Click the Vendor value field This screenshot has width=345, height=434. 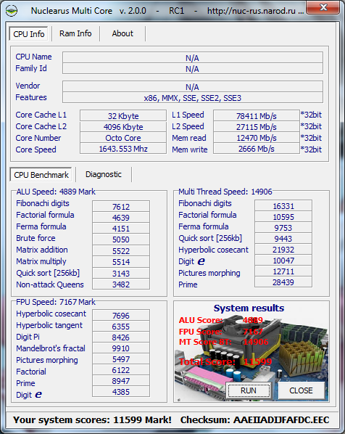(x=192, y=87)
